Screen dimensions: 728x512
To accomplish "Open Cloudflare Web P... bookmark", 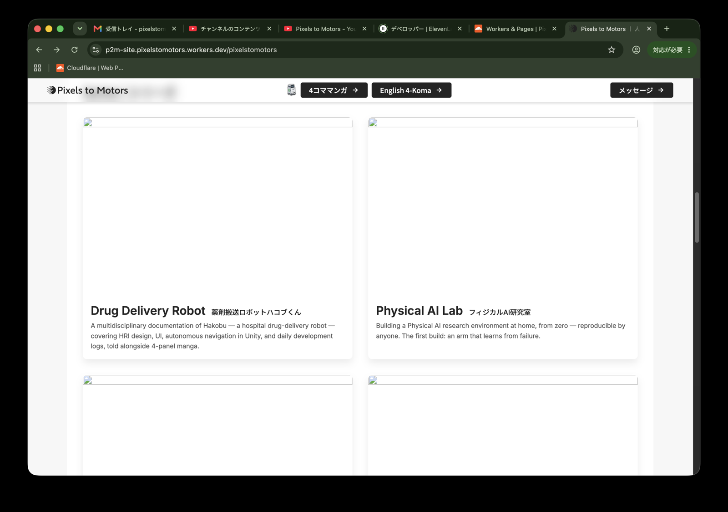I will [x=90, y=68].
